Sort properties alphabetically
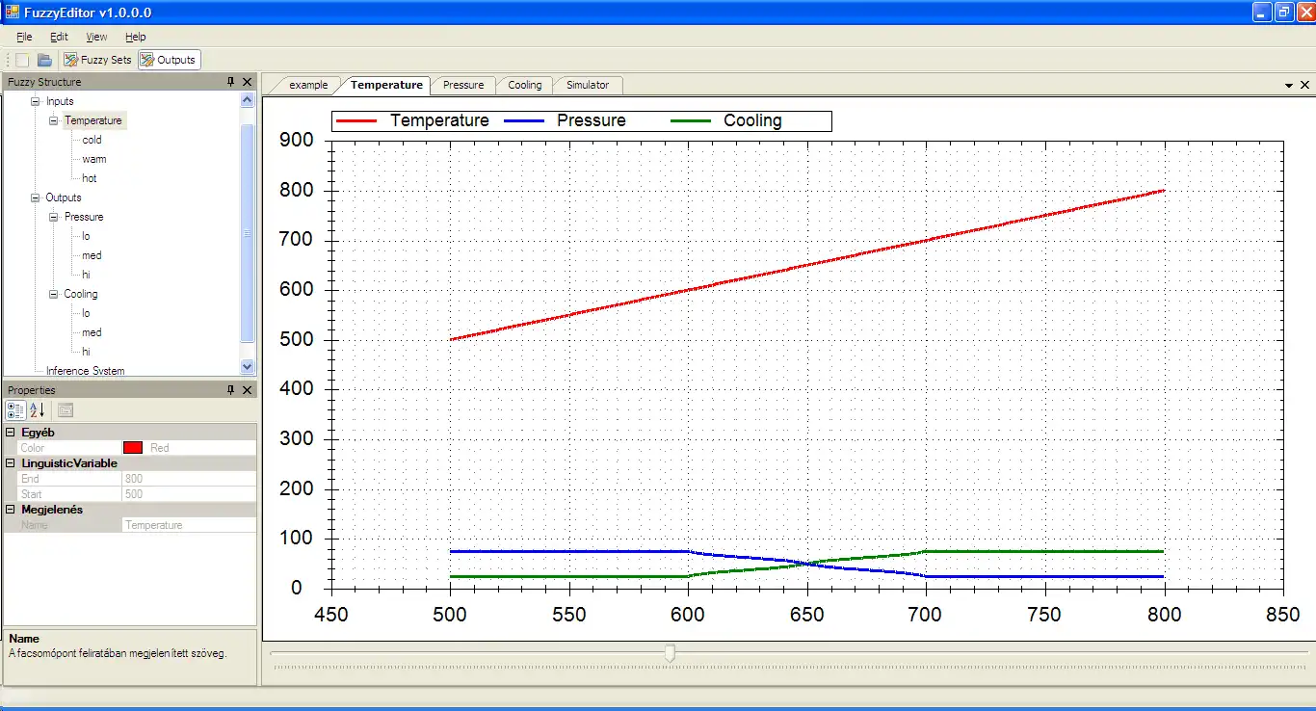 (37, 410)
